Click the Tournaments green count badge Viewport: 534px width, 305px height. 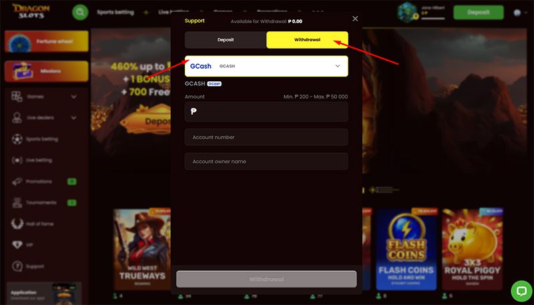point(72,202)
